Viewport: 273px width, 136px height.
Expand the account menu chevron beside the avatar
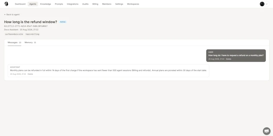pos(267,4)
